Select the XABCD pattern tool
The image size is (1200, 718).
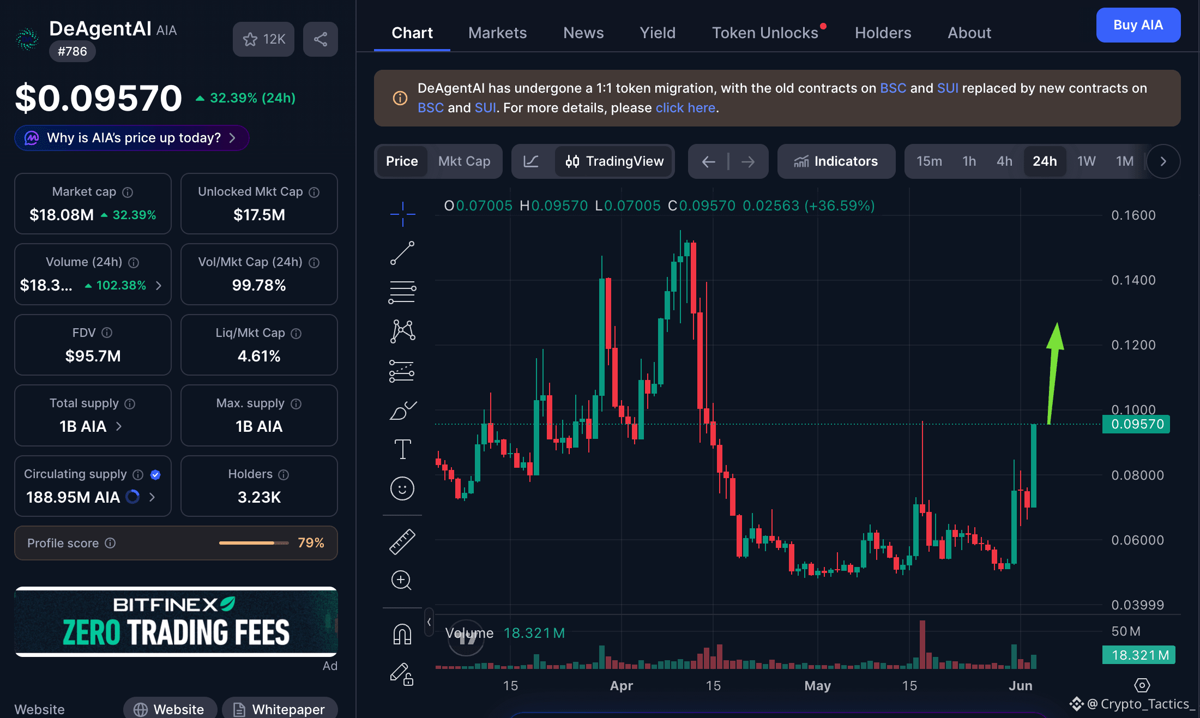click(x=402, y=331)
